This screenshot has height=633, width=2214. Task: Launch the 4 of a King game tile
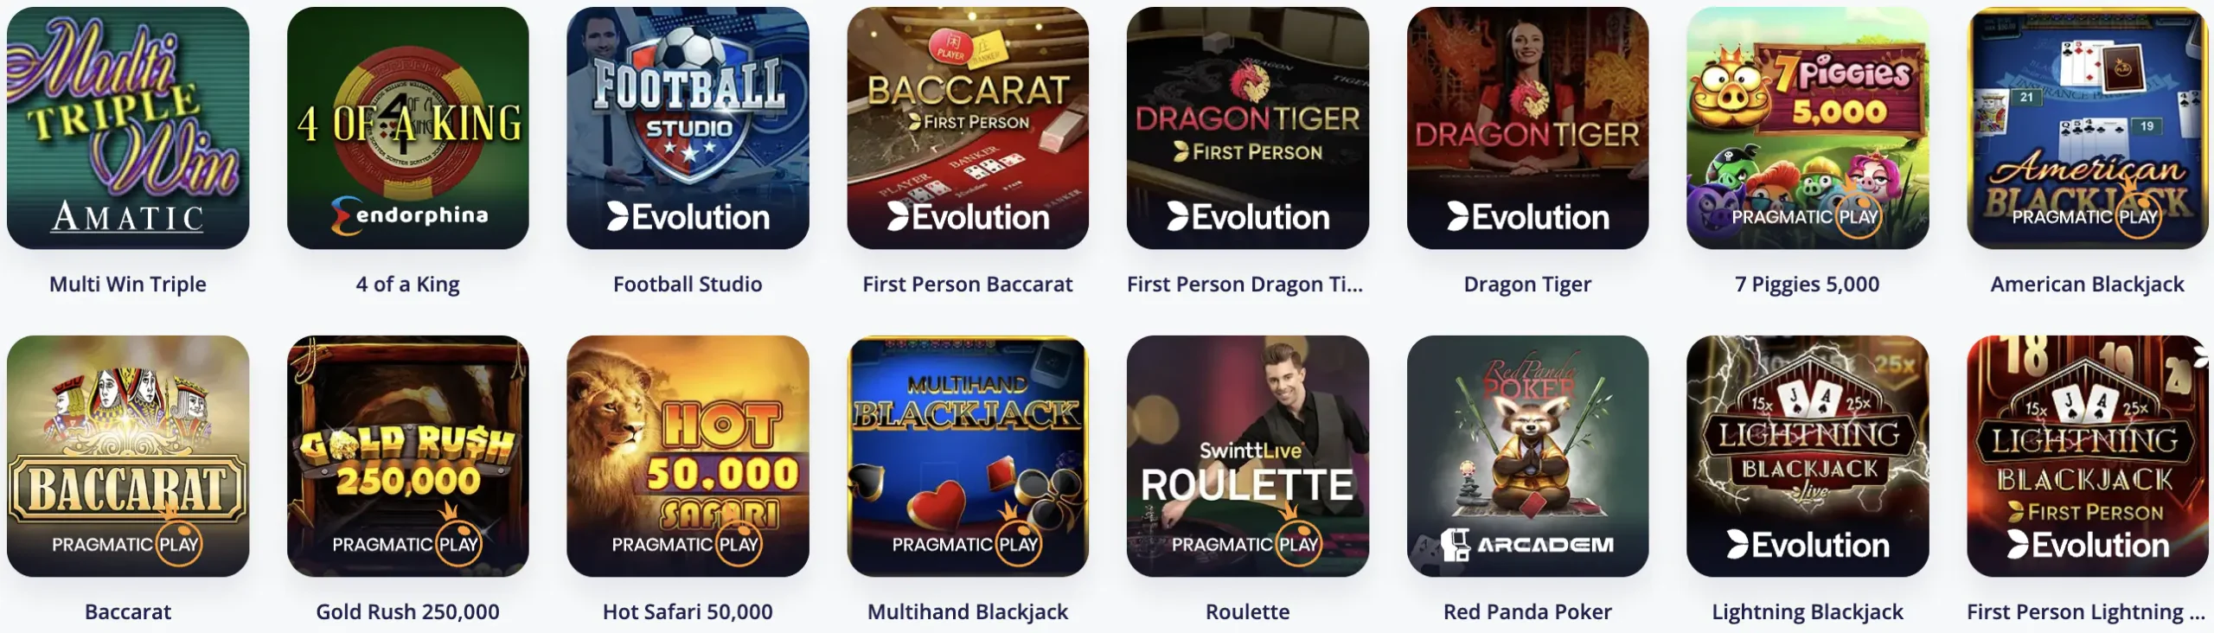click(408, 128)
